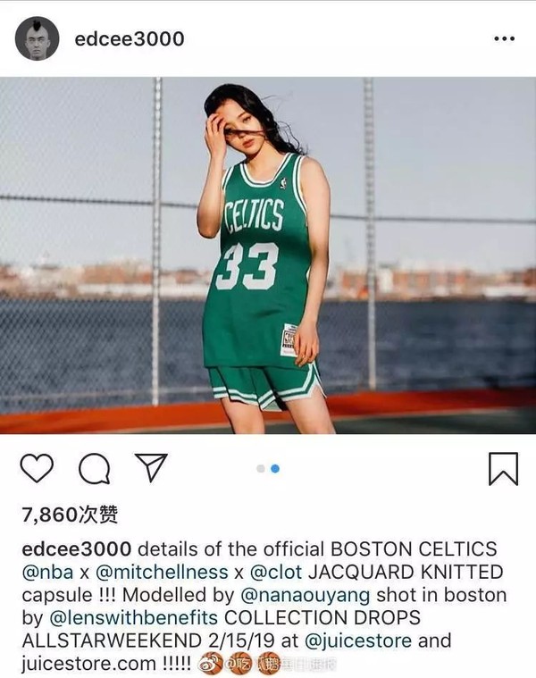Open edcee3000 profile avatar picture
The height and width of the screenshot is (678, 536).
[37, 38]
